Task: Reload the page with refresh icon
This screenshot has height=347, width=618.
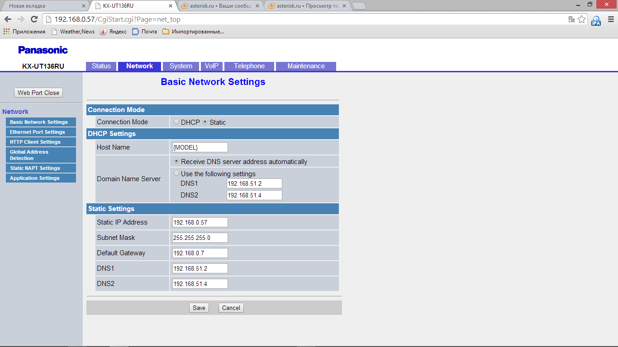Action: [x=34, y=19]
